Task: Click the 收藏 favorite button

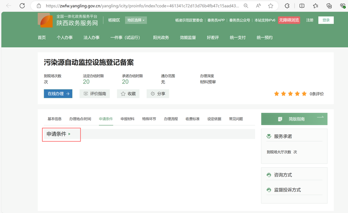Action: click(x=128, y=94)
